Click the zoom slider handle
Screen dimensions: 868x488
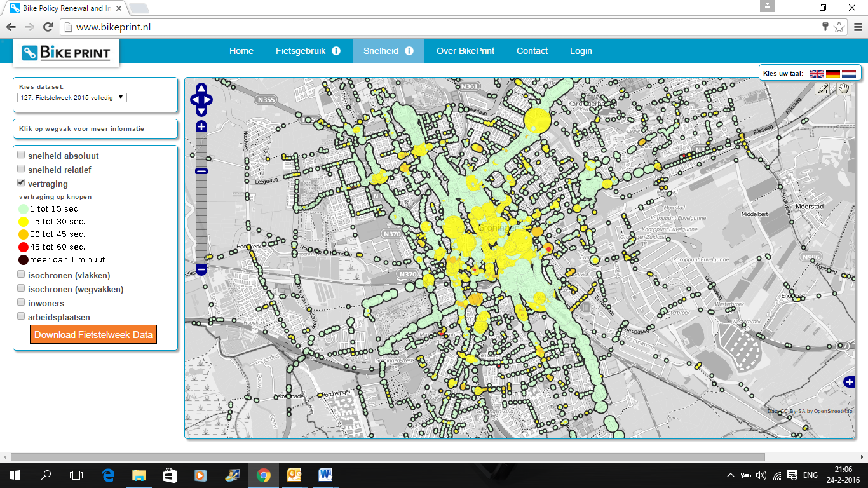click(x=201, y=171)
